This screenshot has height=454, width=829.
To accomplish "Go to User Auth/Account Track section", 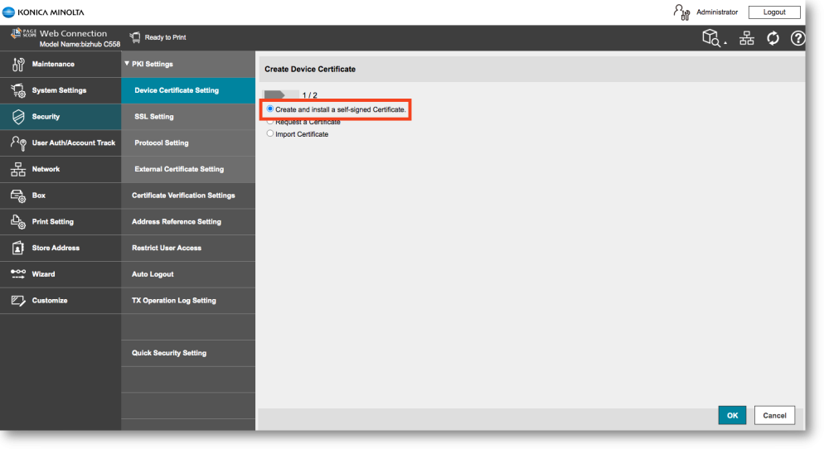I will pos(61,142).
